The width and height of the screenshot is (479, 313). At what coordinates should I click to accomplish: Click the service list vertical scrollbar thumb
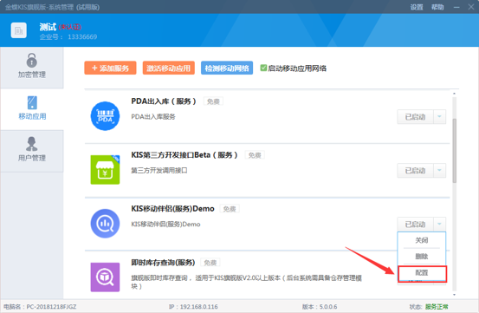[x=455, y=150]
